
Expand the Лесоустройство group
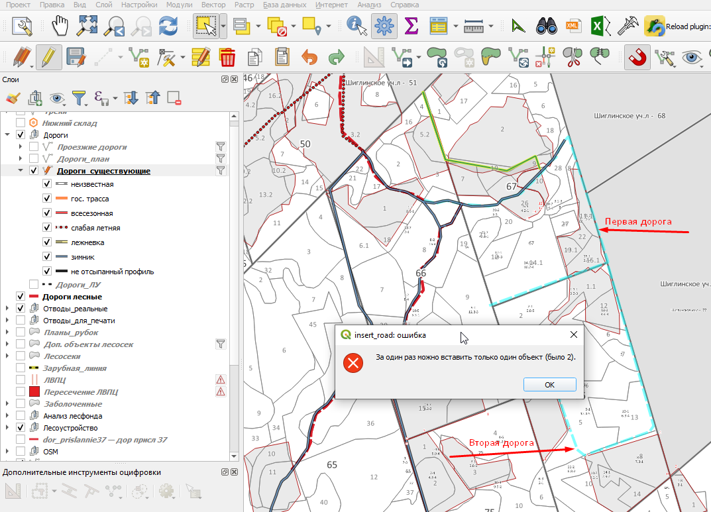pyautogui.click(x=7, y=427)
